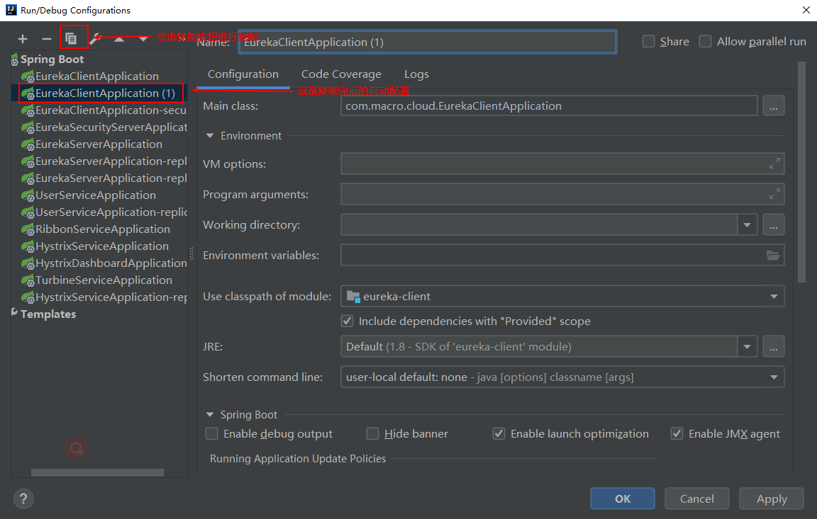Move configuration up with arrow icon
This screenshot has width=817, height=519.
click(119, 39)
